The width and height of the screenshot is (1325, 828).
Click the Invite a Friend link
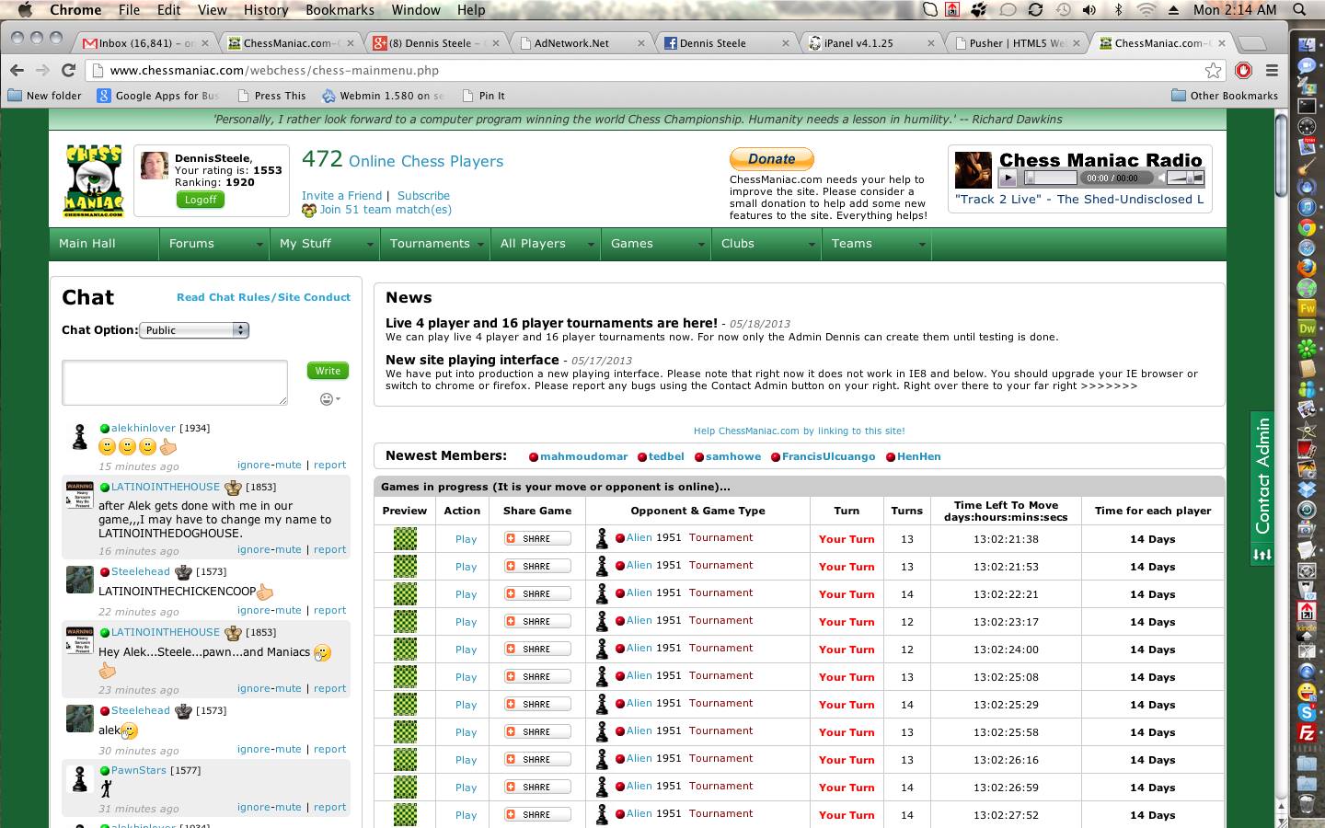click(341, 196)
